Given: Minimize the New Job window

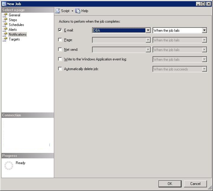Looking at the screenshot, I should point(198,4).
